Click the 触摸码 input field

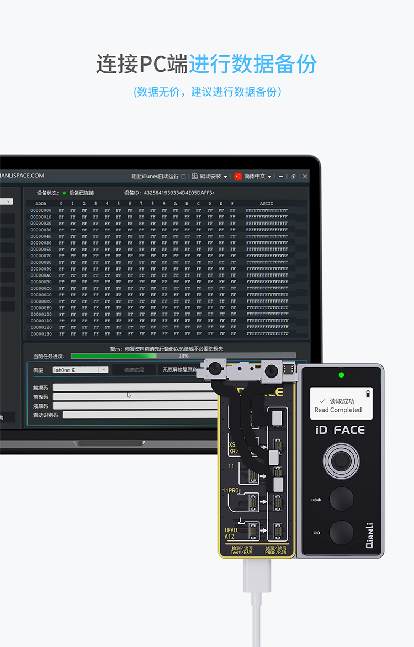[x=132, y=388]
